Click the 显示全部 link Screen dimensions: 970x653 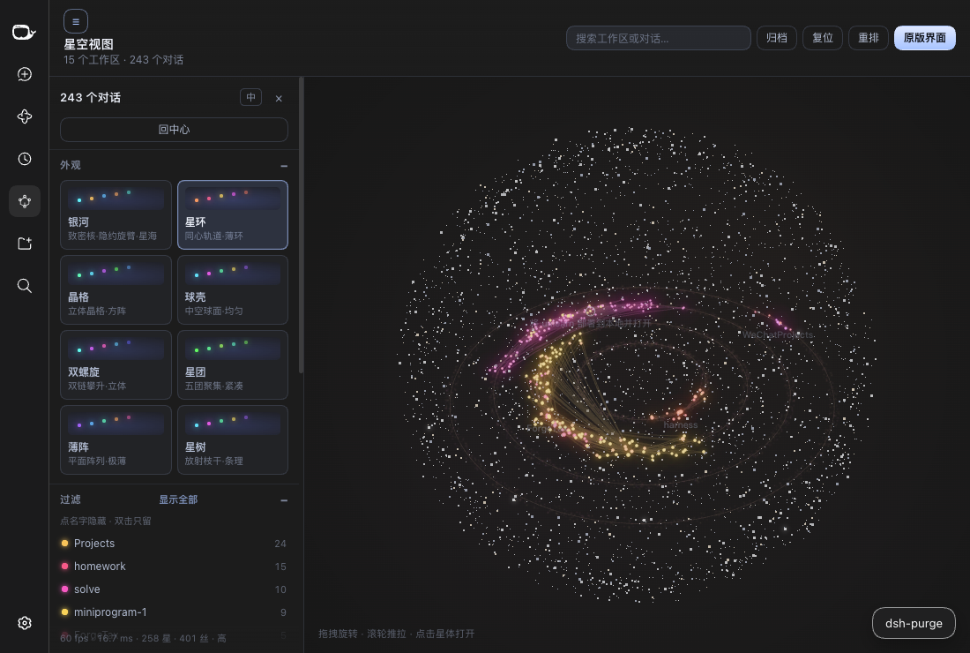click(178, 499)
